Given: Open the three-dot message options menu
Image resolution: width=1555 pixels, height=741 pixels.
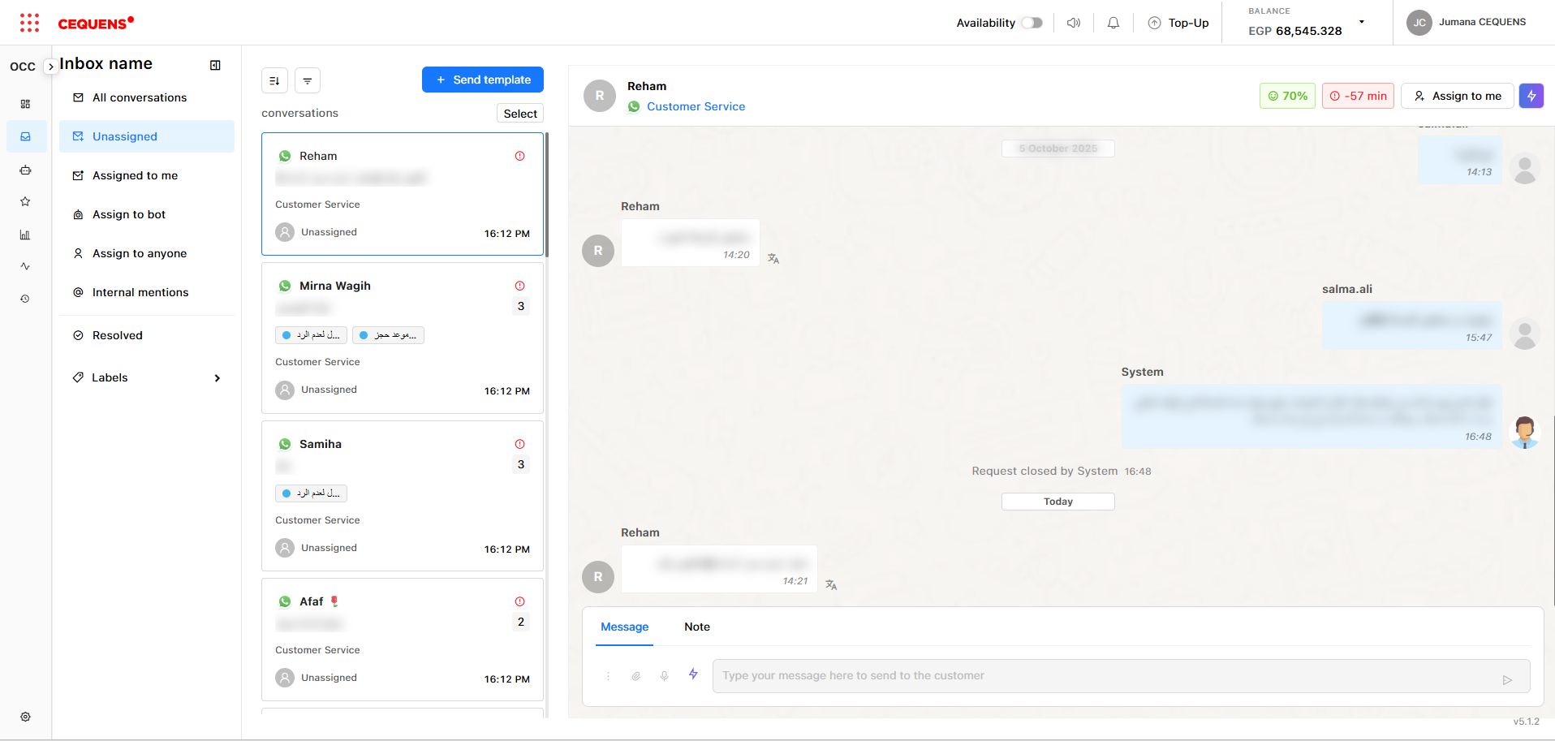Looking at the screenshot, I should click(608, 676).
